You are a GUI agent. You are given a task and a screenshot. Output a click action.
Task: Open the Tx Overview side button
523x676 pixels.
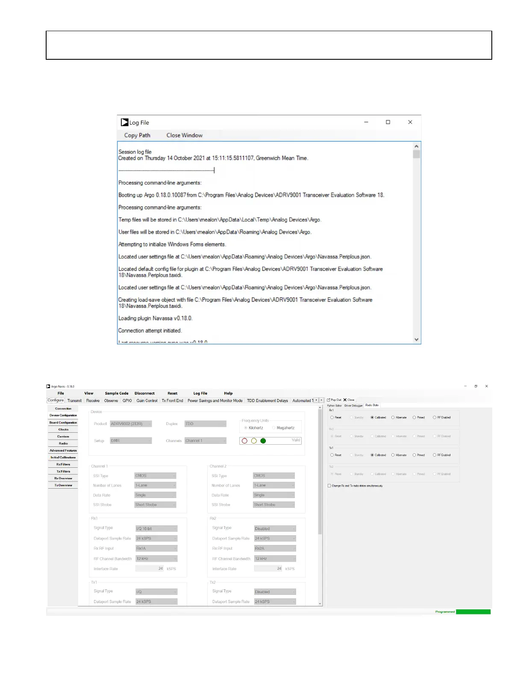pyautogui.click(x=63, y=485)
